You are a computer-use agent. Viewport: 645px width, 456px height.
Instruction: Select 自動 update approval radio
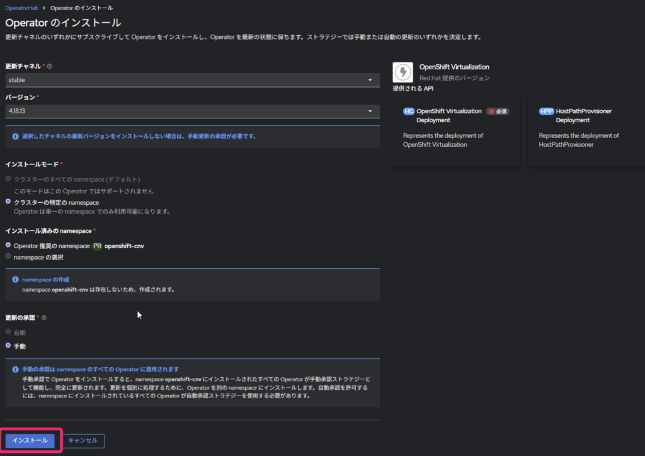pos(8,331)
